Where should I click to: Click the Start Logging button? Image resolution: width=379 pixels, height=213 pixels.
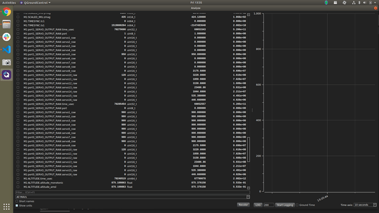point(285,205)
